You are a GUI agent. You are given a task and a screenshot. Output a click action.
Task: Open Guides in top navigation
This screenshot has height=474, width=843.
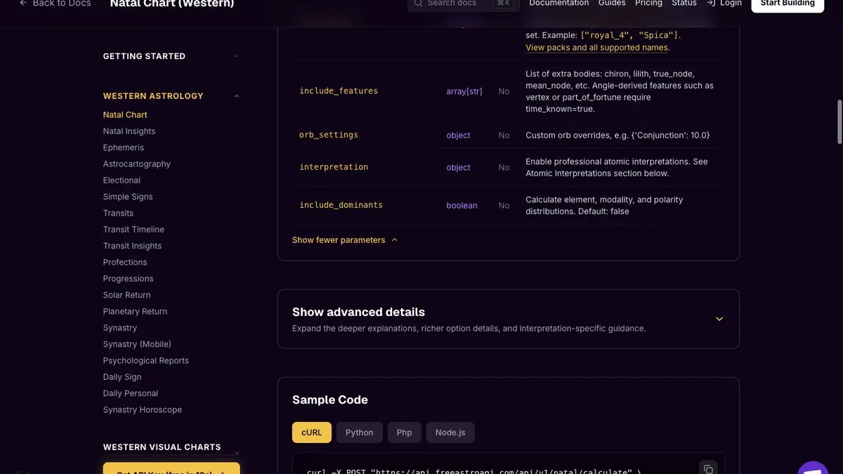pyautogui.click(x=612, y=3)
